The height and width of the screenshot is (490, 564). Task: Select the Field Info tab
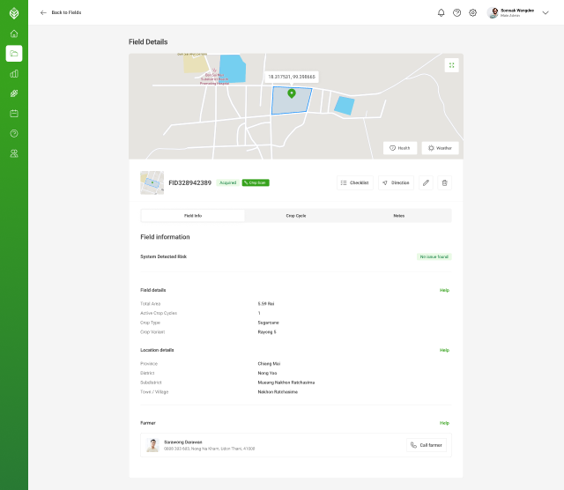tap(193, 216)
